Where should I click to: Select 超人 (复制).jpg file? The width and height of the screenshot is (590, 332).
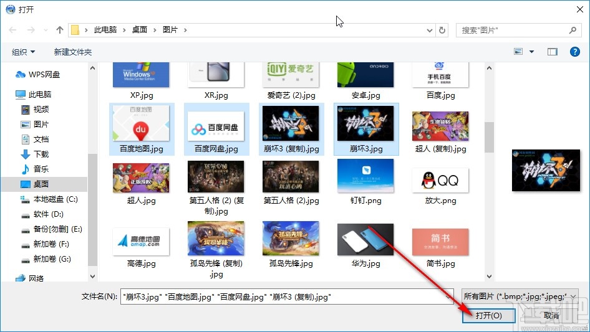pyautogui.click(x=440, y=132)
